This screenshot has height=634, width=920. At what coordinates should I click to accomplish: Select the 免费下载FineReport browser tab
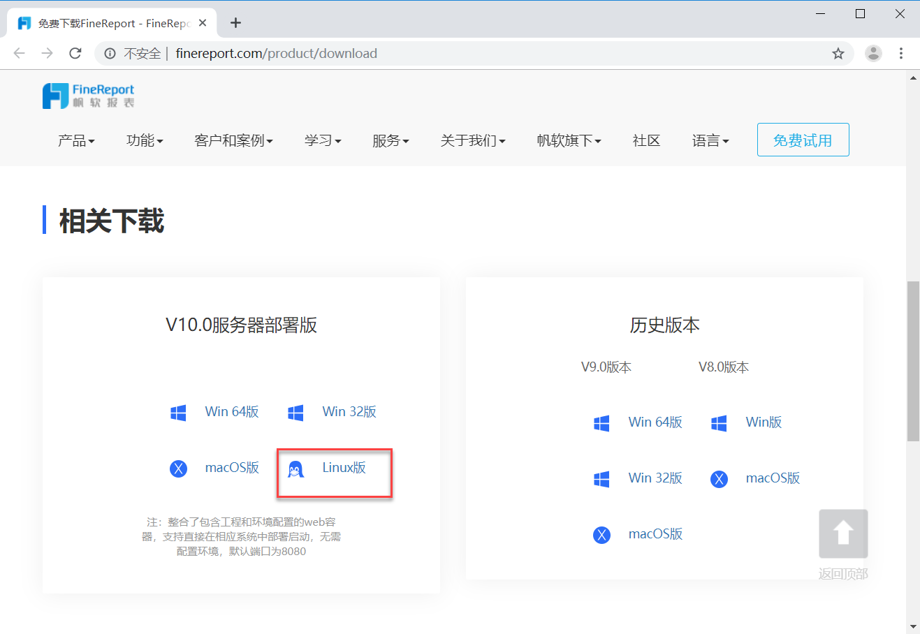point(112,23)
